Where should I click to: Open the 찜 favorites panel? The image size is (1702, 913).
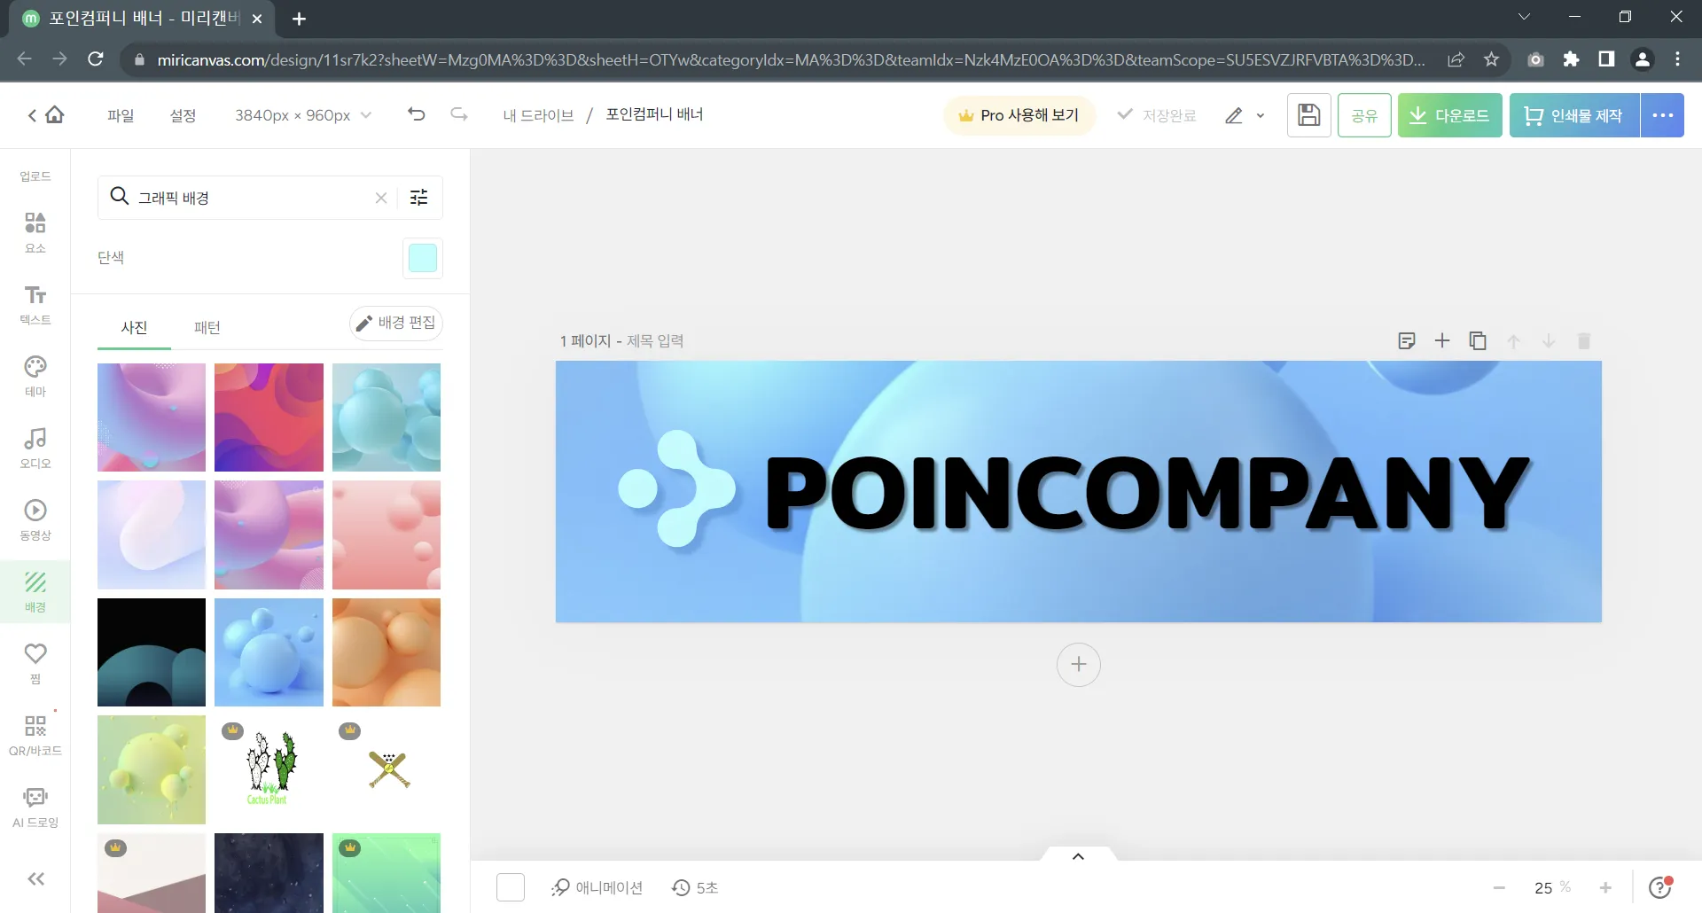(x=35, y=663)
